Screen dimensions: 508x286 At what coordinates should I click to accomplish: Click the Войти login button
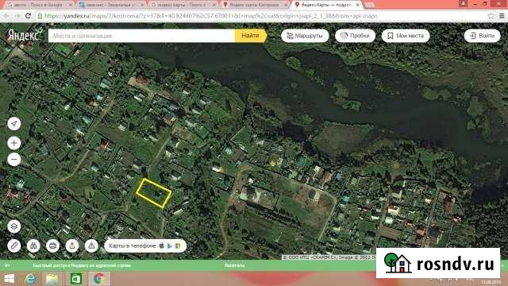[482, 36]
